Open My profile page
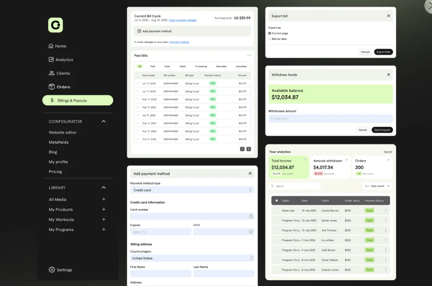The height and width of the screenshot is (286, 432). tap(58, 162)
